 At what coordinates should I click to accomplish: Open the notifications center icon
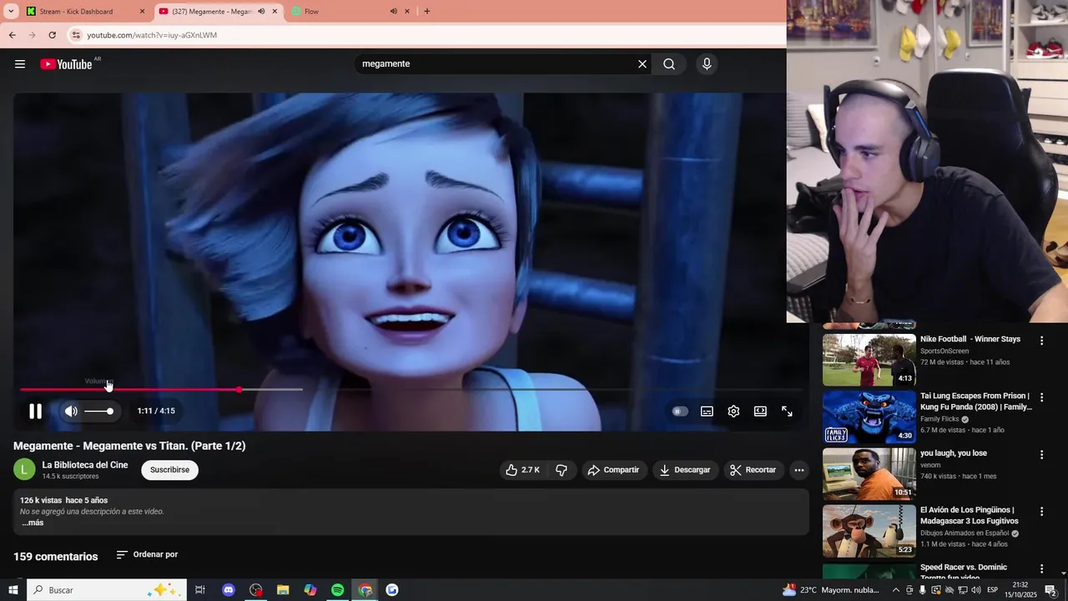(1050, 590)
